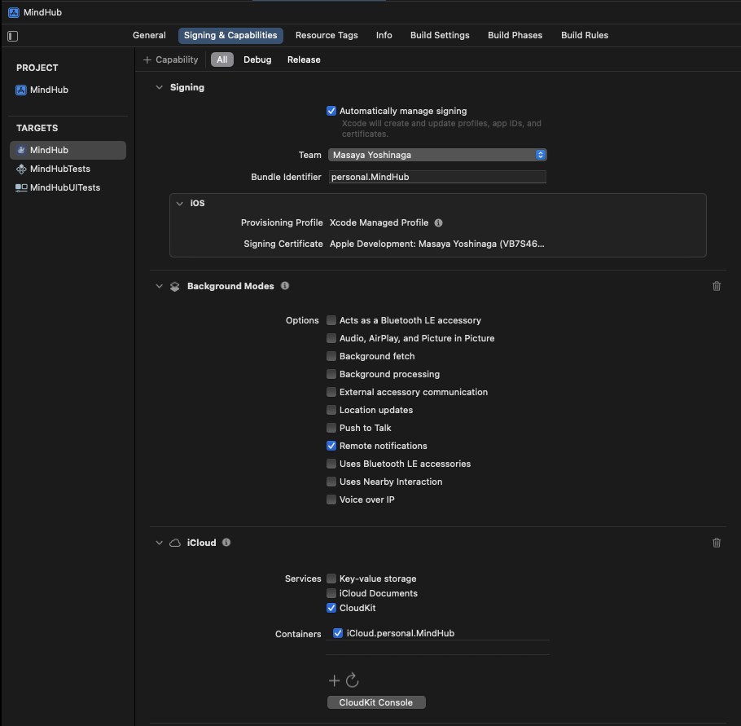This screenshot has height=726, width=741.
Task: Select MindHub project in sidebar
Action: click(42, 90)
